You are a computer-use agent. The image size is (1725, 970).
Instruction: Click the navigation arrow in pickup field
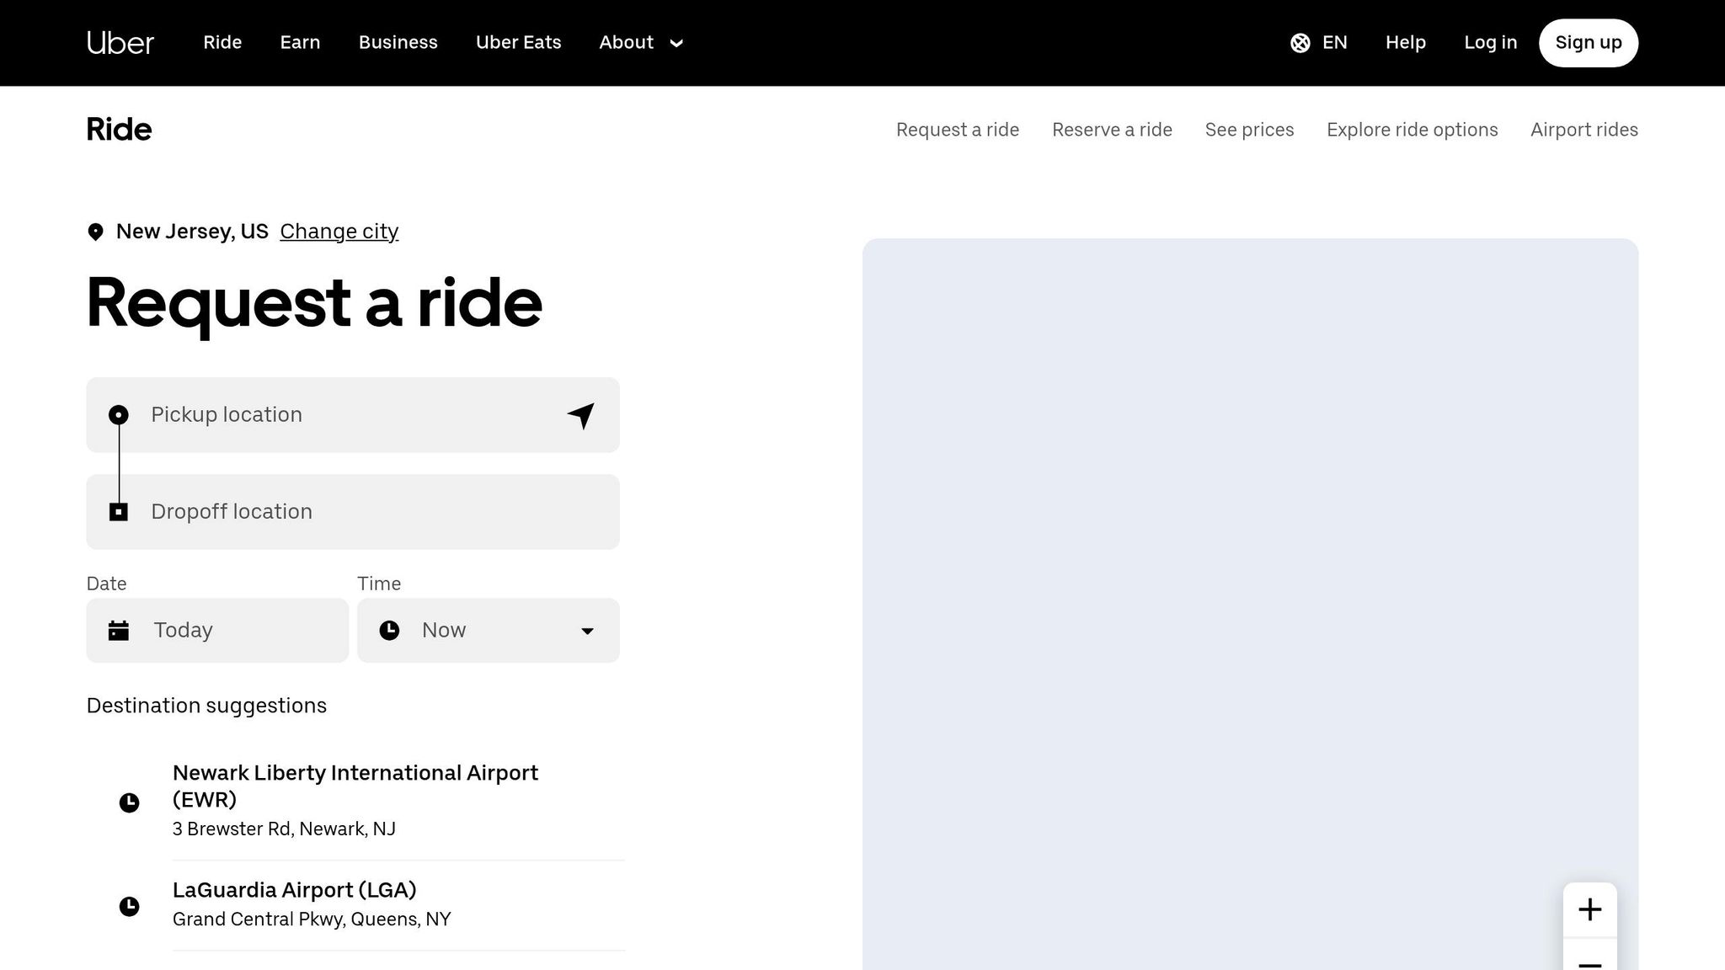click(580, 414)
